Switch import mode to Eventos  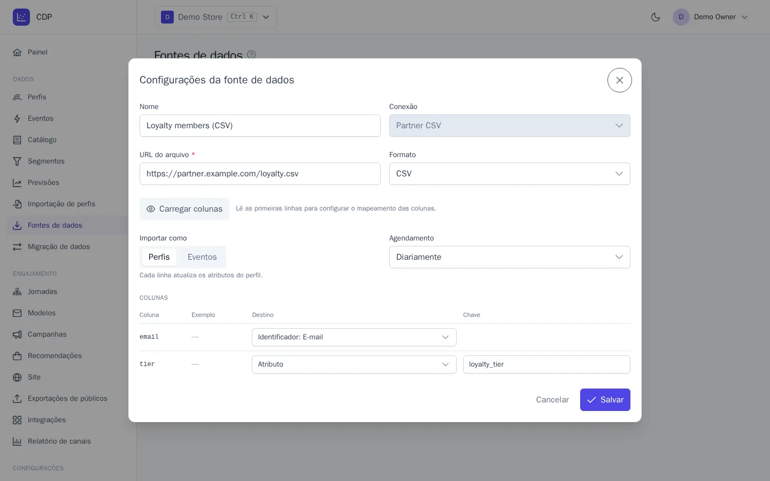pyautogui.click(x=202, y=257)
